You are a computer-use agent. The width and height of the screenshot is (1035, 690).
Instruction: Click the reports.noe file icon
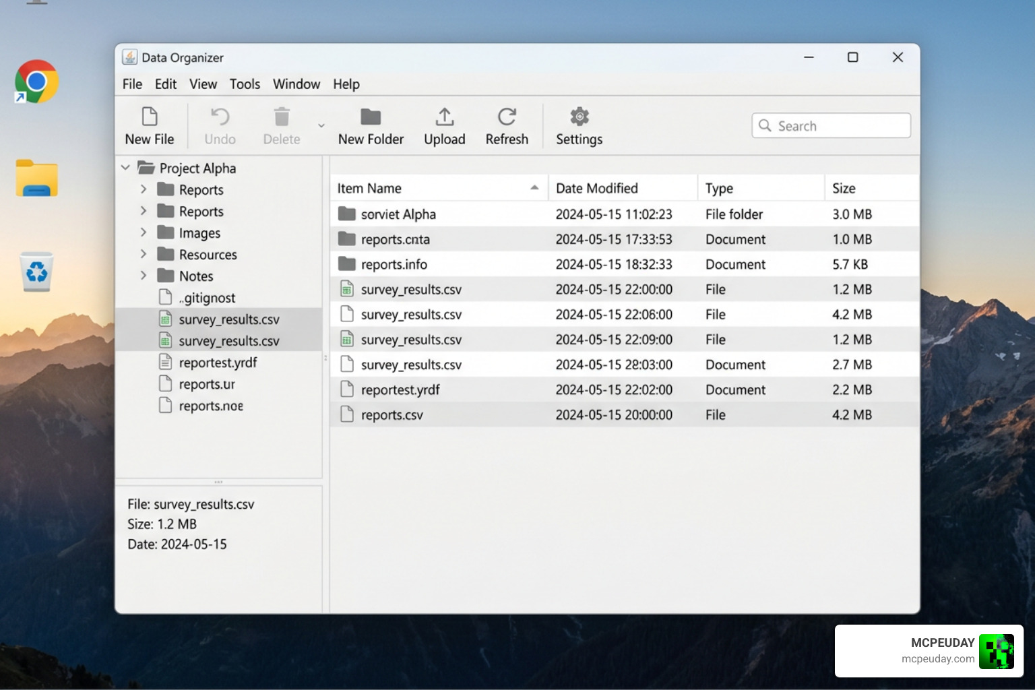click(x=165, y=405)
